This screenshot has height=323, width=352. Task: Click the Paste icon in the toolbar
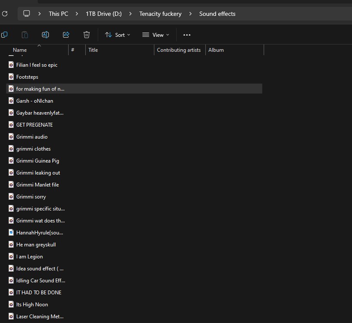(x=25, y=35)
